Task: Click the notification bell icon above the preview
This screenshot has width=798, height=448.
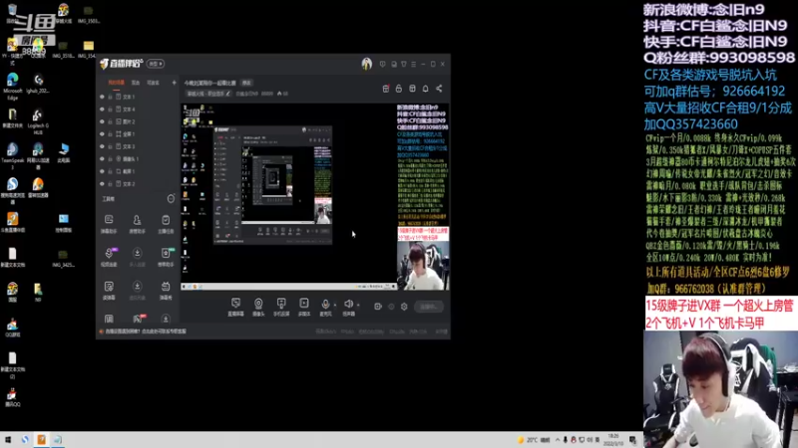Action: point(426,89)
